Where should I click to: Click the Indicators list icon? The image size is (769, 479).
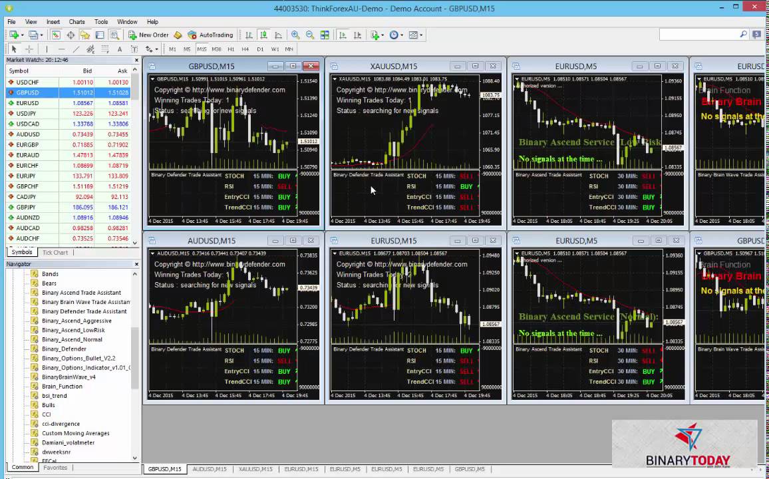(375, 35)
